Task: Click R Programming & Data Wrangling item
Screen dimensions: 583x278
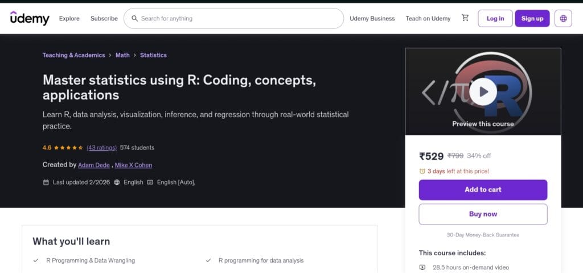Action: (91, 260)
